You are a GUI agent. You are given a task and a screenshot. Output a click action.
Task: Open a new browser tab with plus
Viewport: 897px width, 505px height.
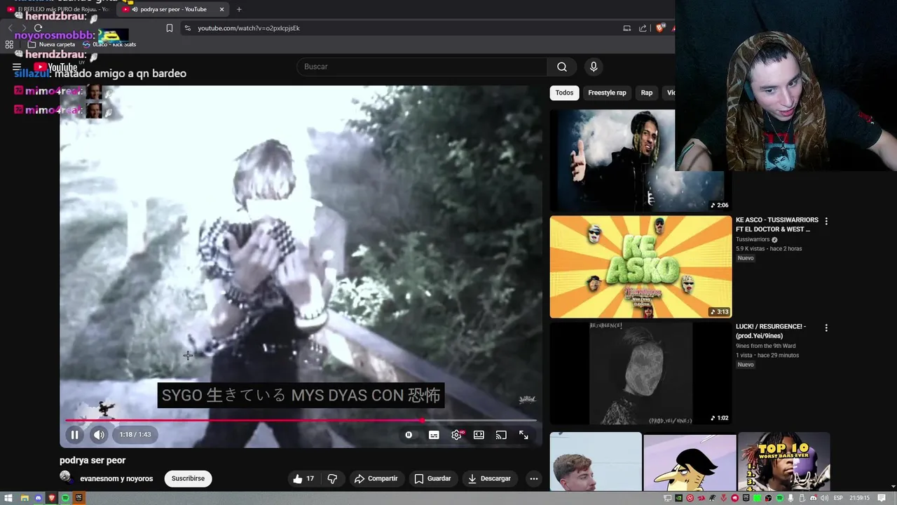coord(239,9)
